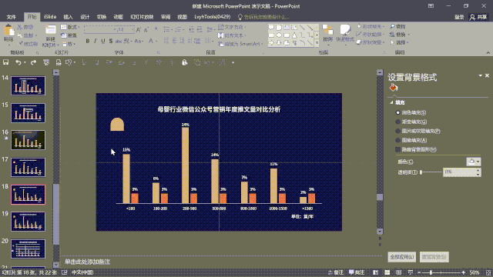Collapse the Fill (填充) section
The image size is (493, 277).
[x=391, y=102]
